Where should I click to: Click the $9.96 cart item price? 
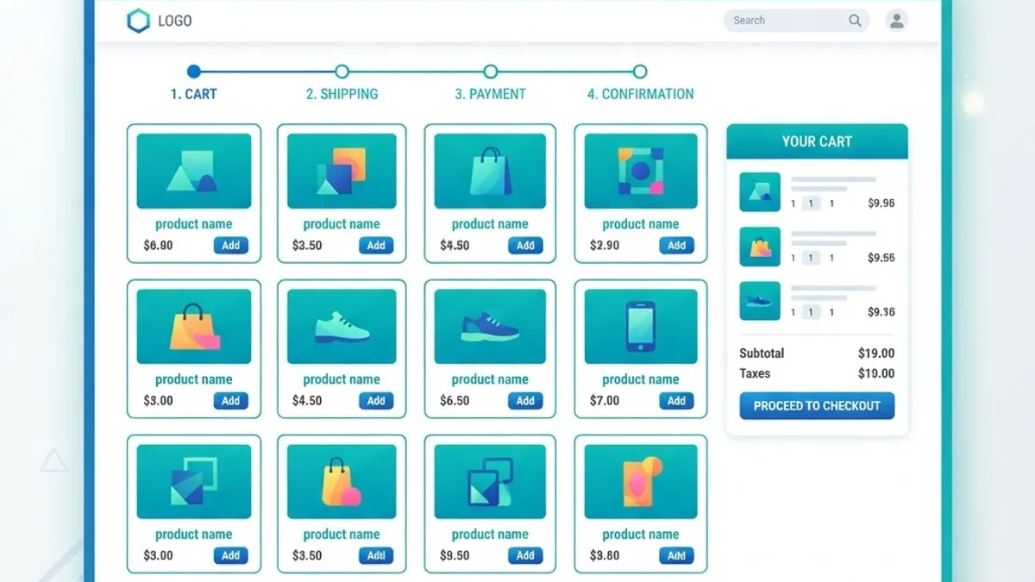[881, 203]
